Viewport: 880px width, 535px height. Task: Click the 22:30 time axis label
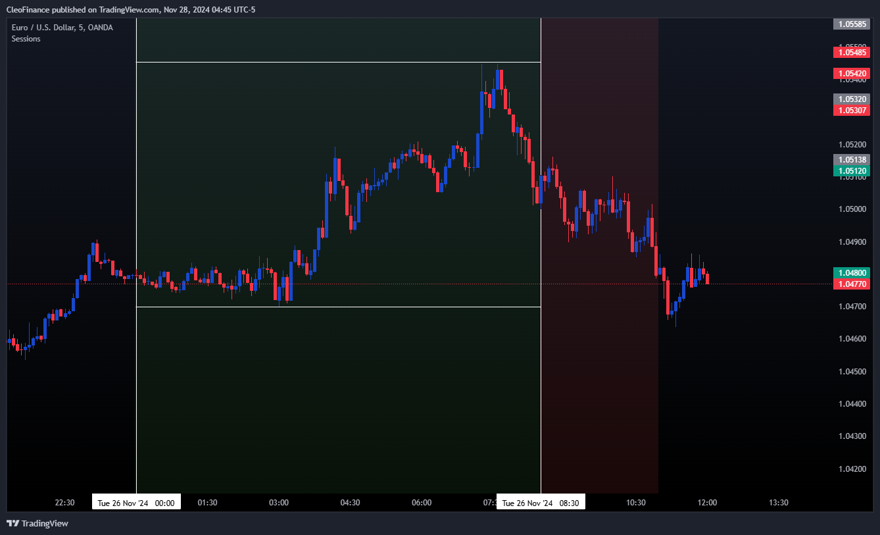[64, 503]
